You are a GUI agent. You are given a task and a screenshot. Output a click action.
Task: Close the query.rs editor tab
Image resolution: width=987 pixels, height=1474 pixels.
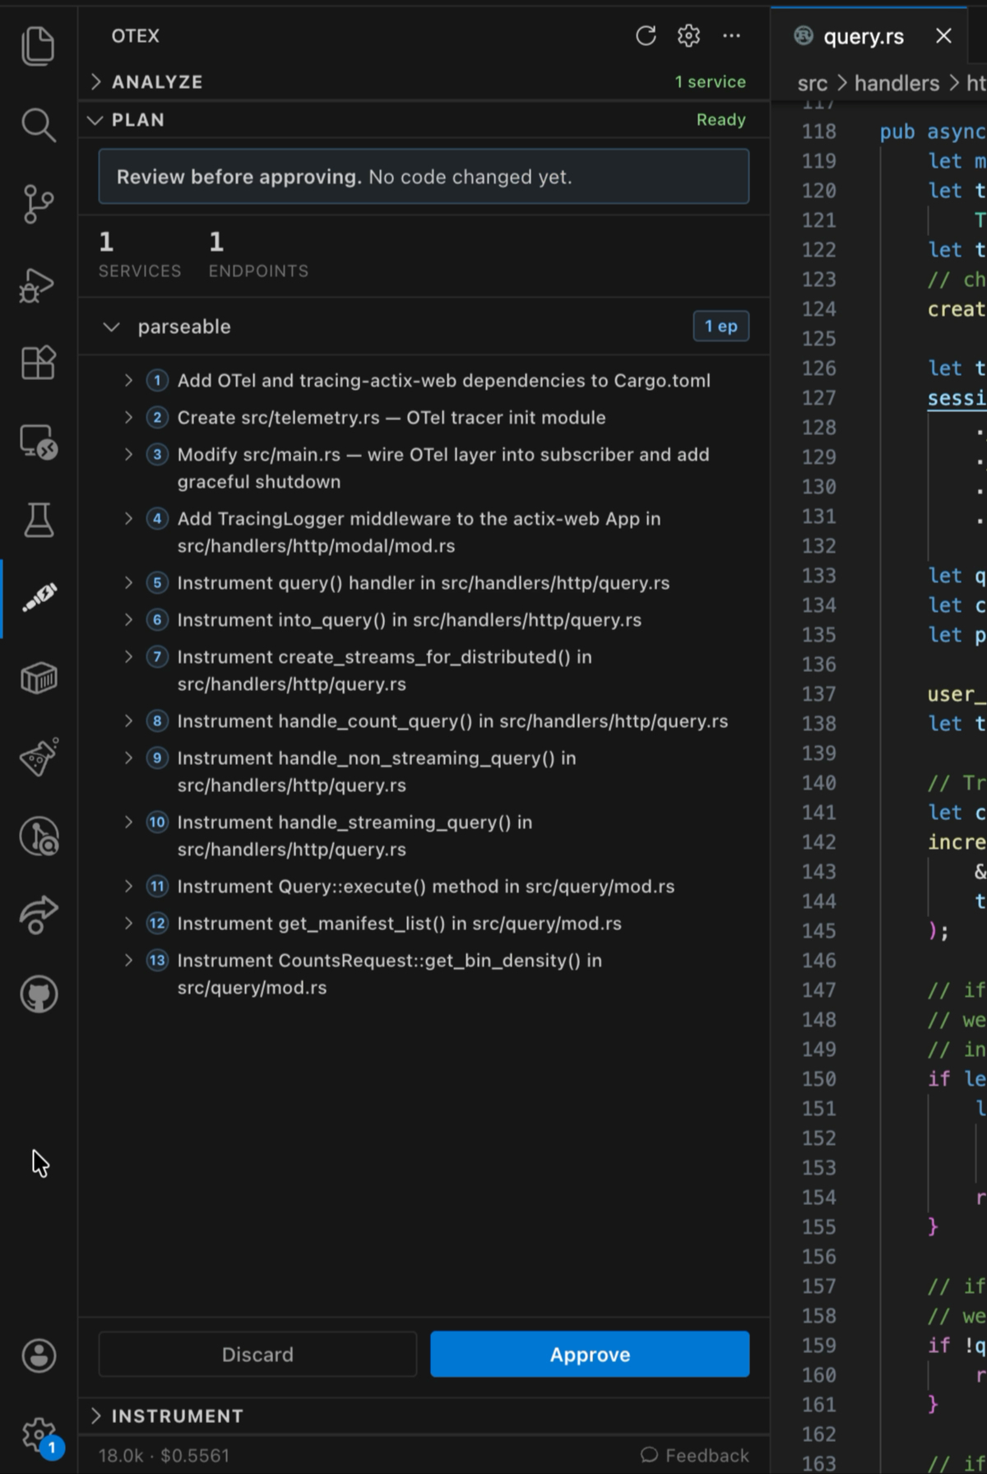coord(943,35)
